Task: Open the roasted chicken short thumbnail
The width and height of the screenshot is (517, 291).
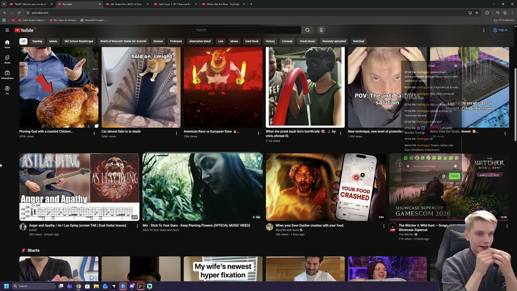Action: (x=59, y=87)
